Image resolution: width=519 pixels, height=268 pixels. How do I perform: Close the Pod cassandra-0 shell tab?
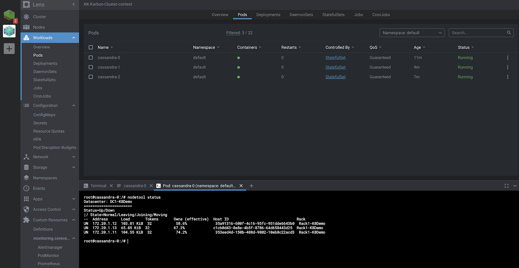pos(241,186)
